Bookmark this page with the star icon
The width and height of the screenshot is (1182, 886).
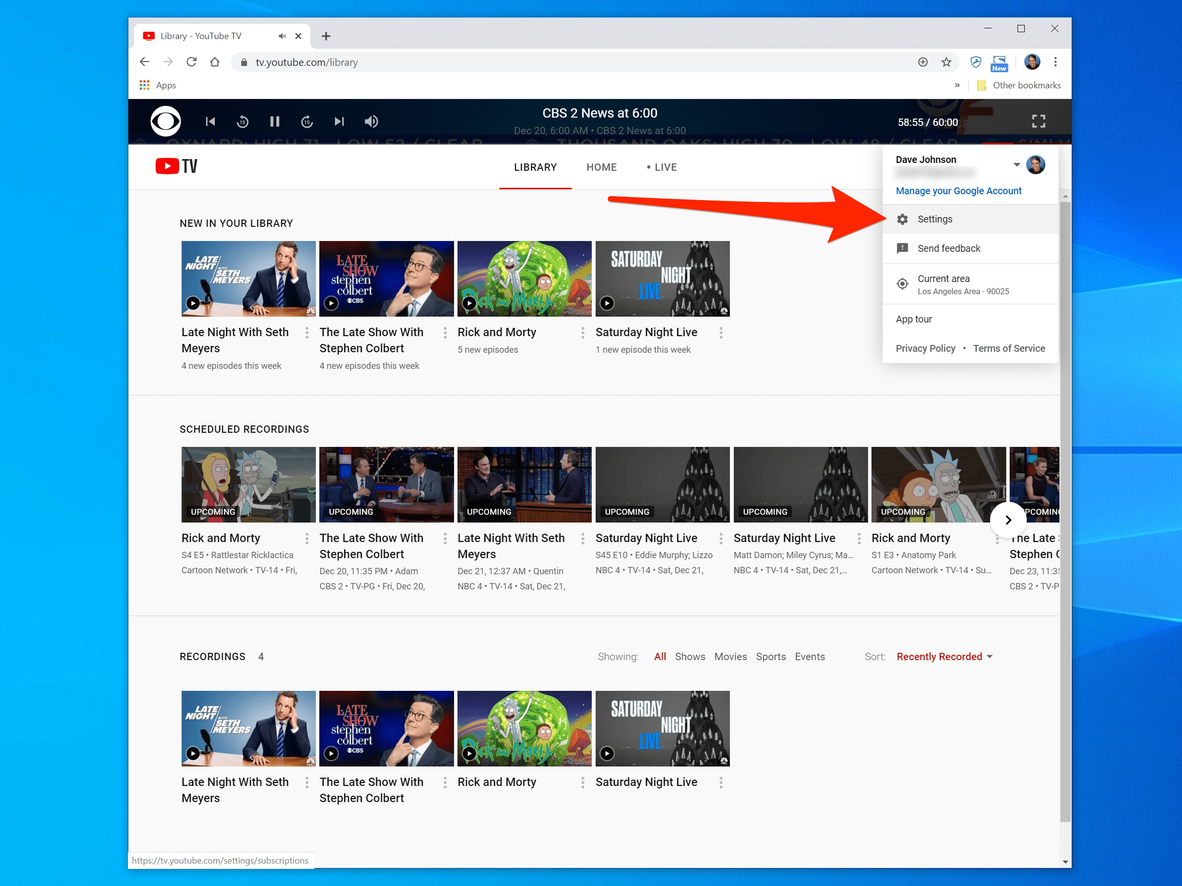point(946,62)
